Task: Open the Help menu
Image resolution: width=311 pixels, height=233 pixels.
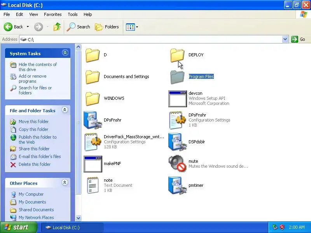Action: tap(88, 14)
